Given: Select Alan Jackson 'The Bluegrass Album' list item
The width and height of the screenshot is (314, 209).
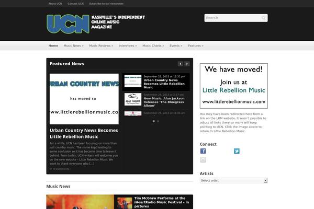Looking at the screenshot, I should (x=156, y=100).
